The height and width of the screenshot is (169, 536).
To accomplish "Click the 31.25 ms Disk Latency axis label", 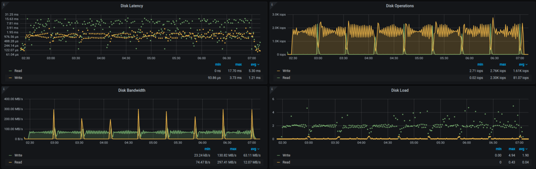I will [x=12, y=14].
